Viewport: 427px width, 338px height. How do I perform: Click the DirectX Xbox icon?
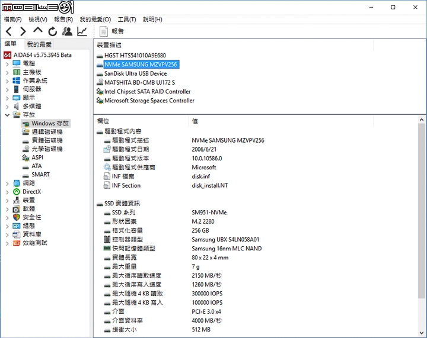(x=17, y=192)
